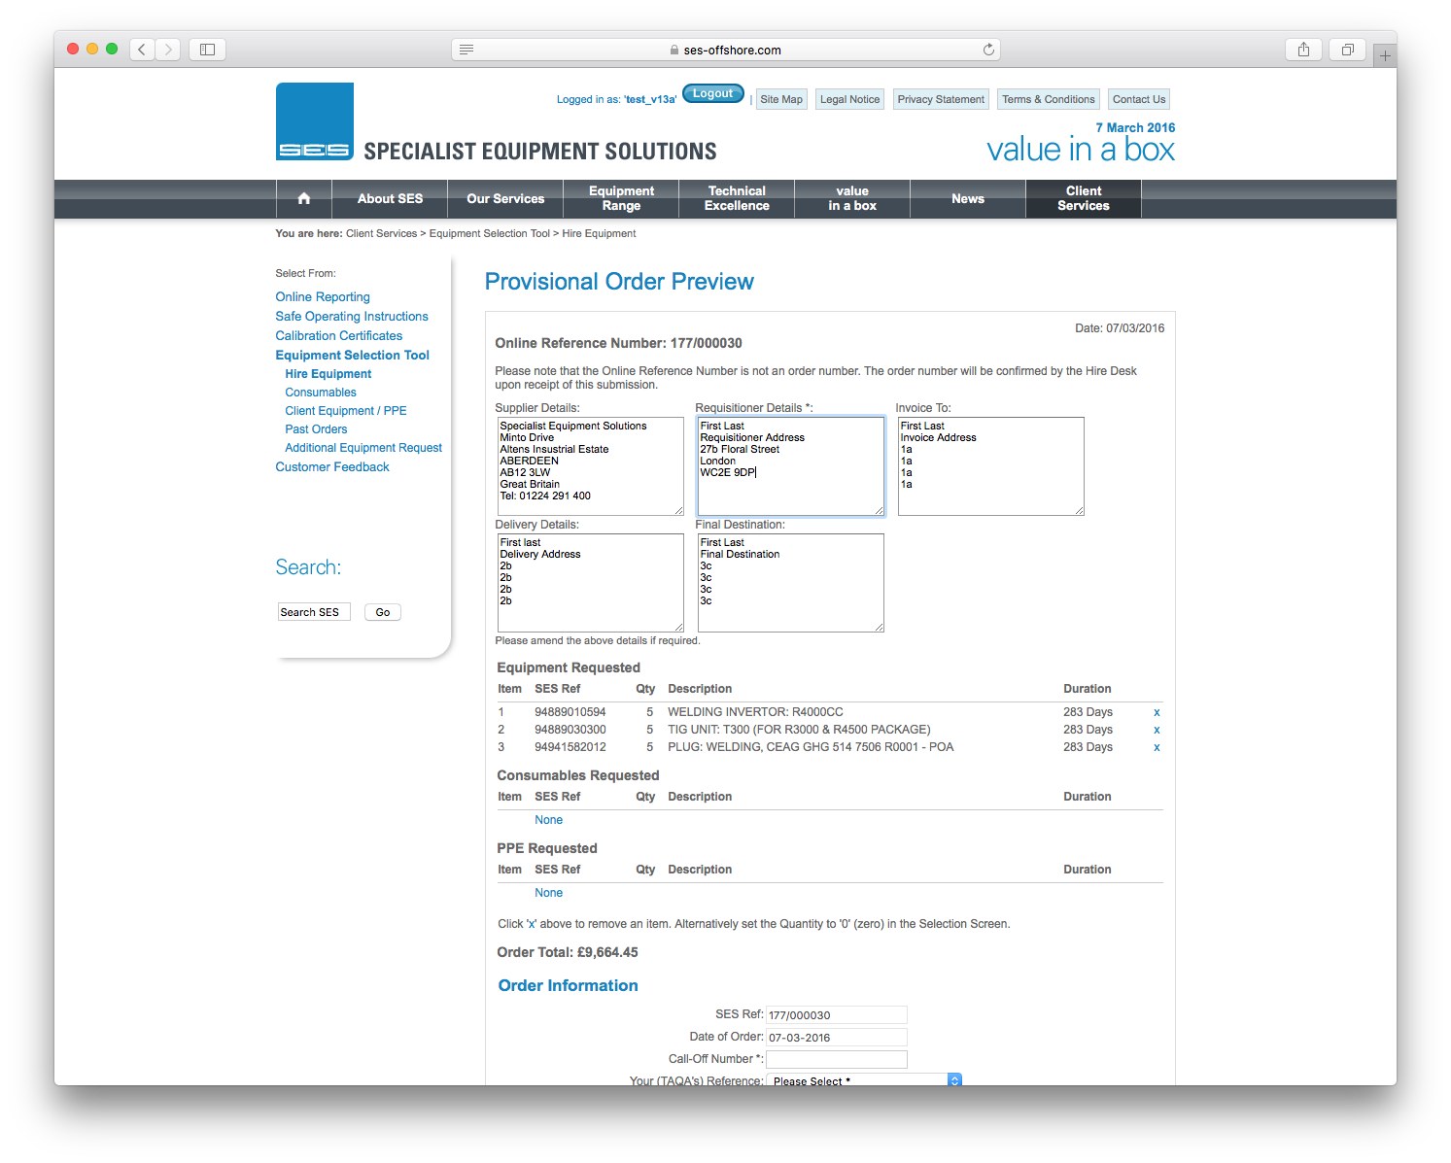Open Online Reporting in sidebar
Viewport: 1451px width, 1163px height.
coord(323,296)
